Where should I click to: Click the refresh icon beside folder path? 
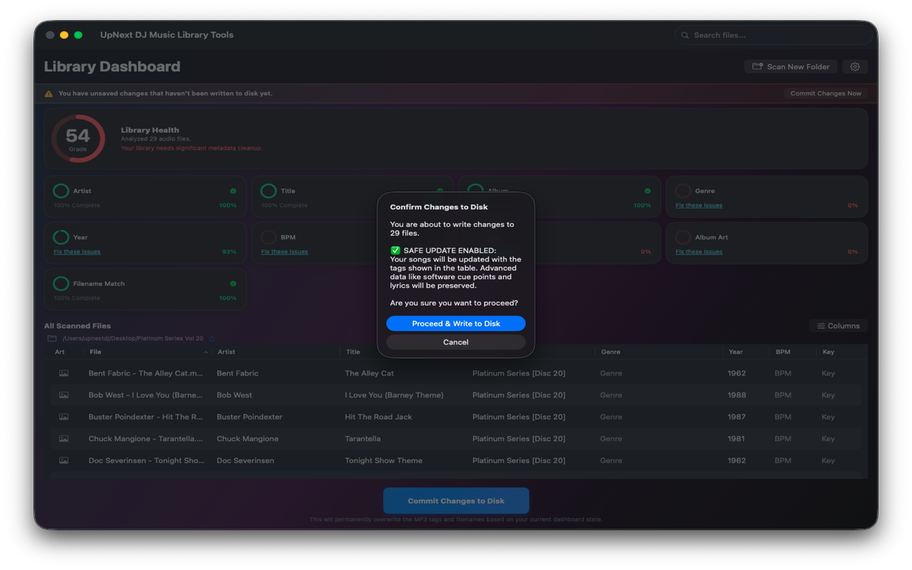point(212,338)
